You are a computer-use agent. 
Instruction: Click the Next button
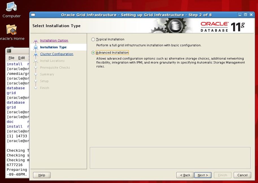[203, 175]
